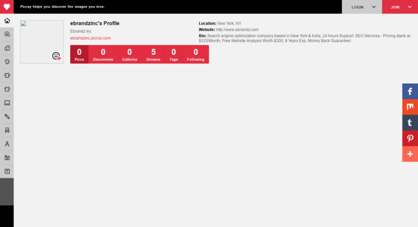Open more share options plus icon
This screenshot has height=227, width=418.
click(x=410, y=154)
